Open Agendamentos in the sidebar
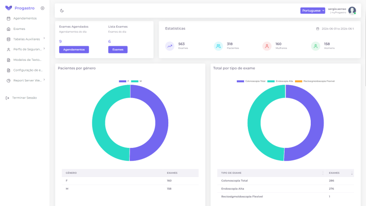The height and width of the screenshot is (206, 366). click(25, 19)
